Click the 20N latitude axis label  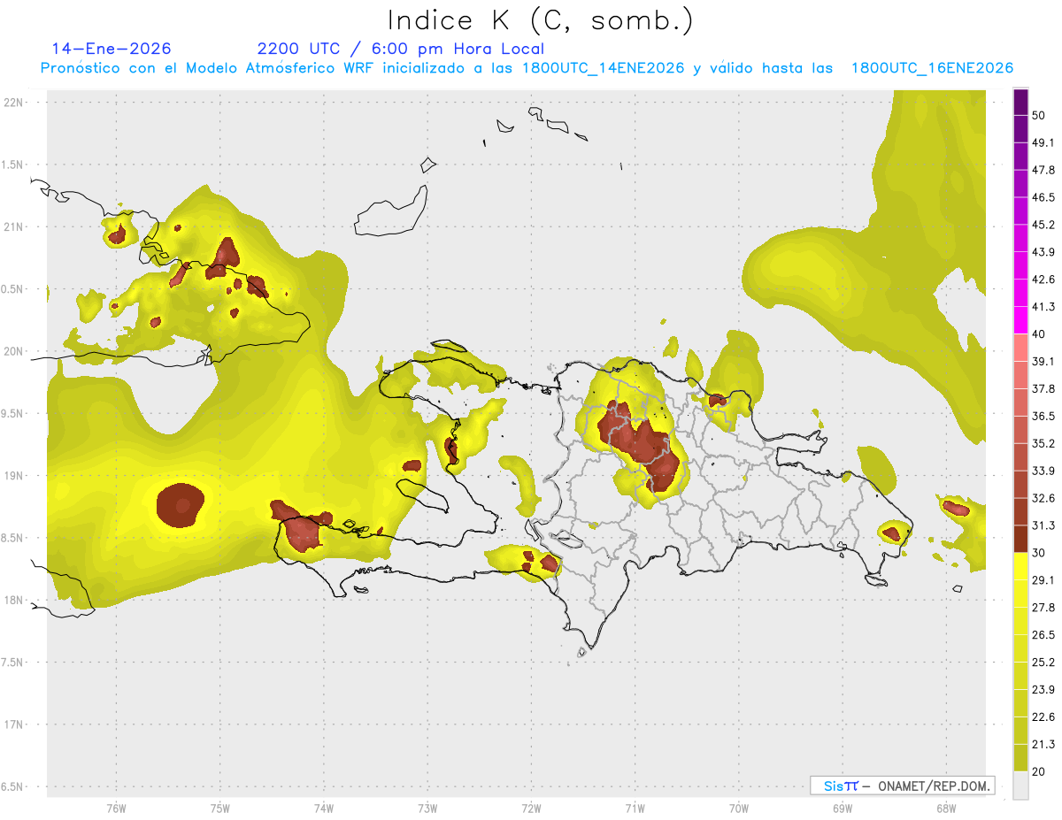click(x=14, y=351)
